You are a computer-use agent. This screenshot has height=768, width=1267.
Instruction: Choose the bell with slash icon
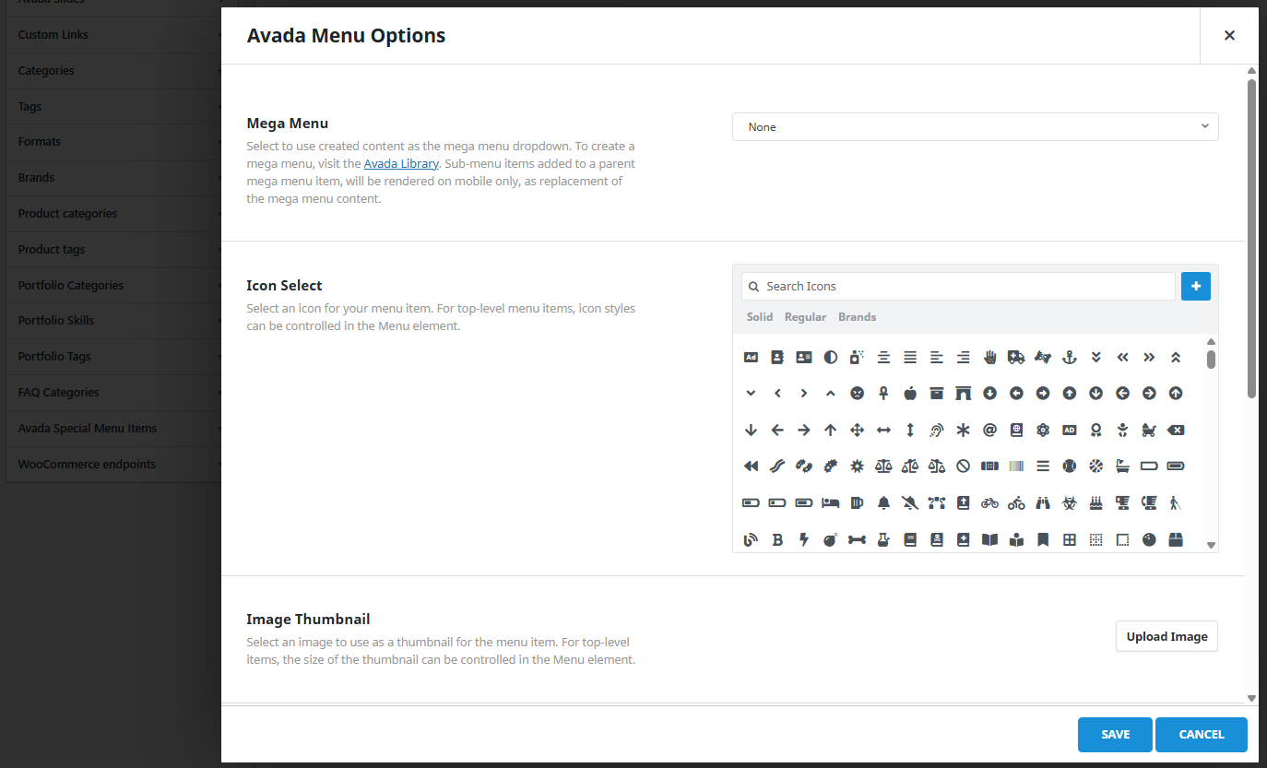click(x=910, y=502)
